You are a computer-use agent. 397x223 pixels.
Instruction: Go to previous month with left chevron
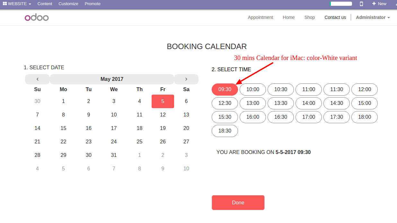[37, 79]
